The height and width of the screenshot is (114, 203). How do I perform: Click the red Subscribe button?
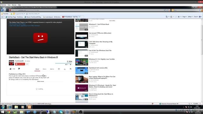[20, 64]
